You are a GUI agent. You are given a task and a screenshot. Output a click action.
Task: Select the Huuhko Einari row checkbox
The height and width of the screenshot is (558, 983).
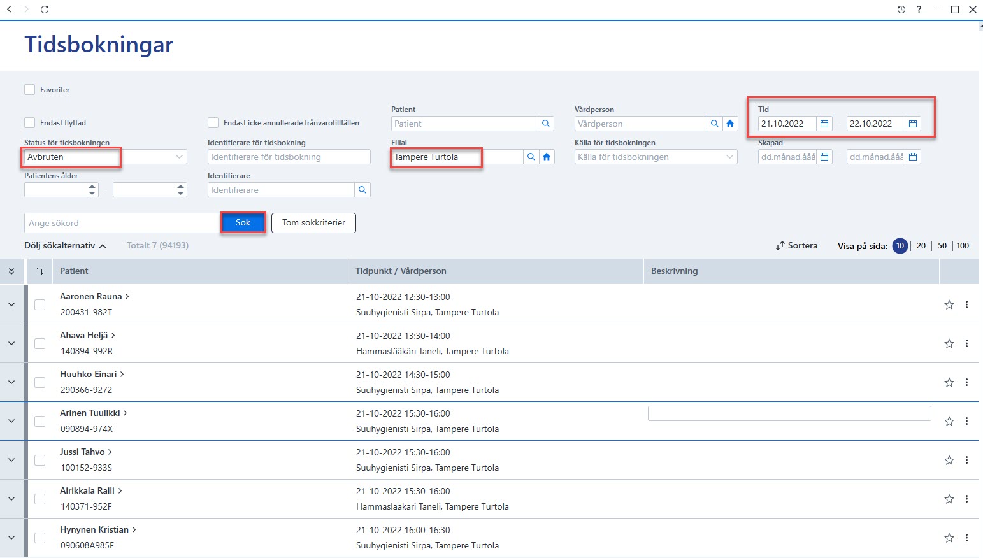click(x=39, y=382)
